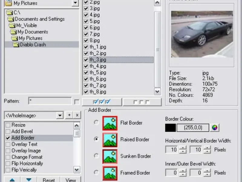Click the plus button beside WholeImage
Viewport: 242px width, 182px height.
coord(69,115)
